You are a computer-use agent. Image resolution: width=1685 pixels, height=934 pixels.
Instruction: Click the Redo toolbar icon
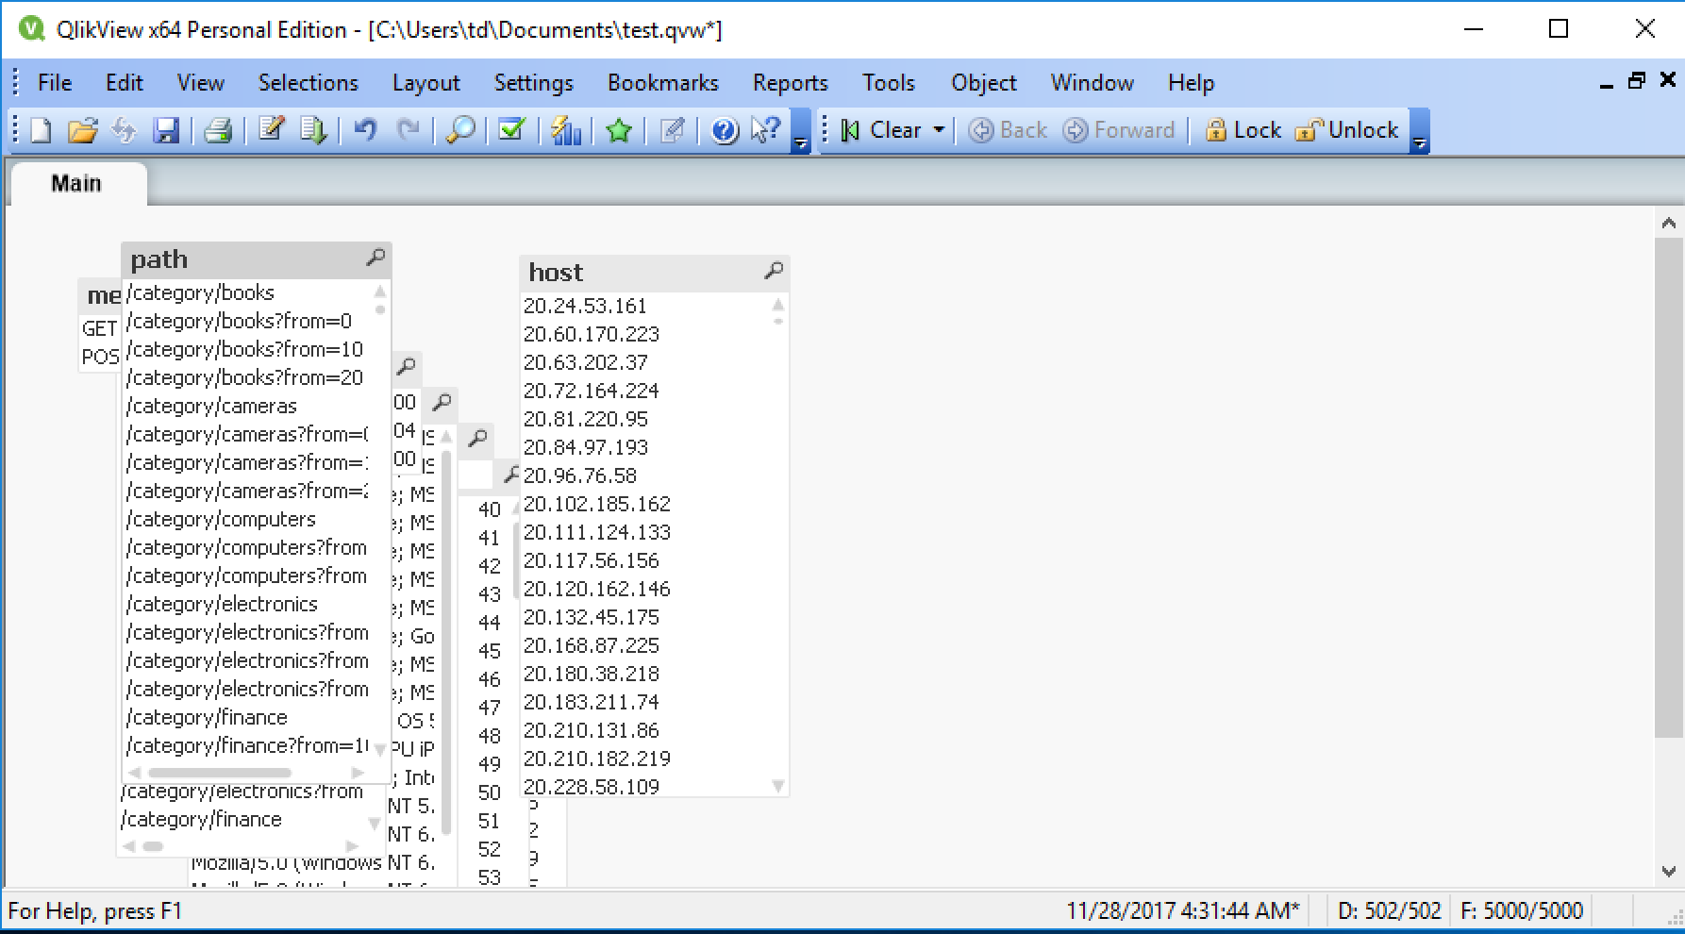(x=408, y=130)
